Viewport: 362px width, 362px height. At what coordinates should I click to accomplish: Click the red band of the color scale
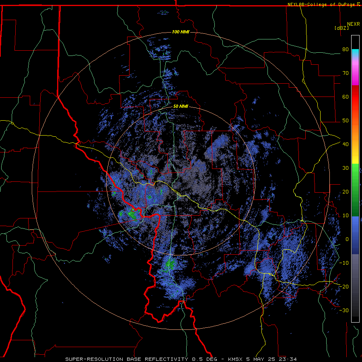355,97
